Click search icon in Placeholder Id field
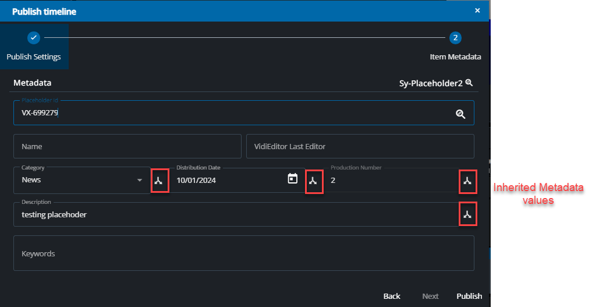Viewport: 592px width, 307px height. click(x=460, y=114)
